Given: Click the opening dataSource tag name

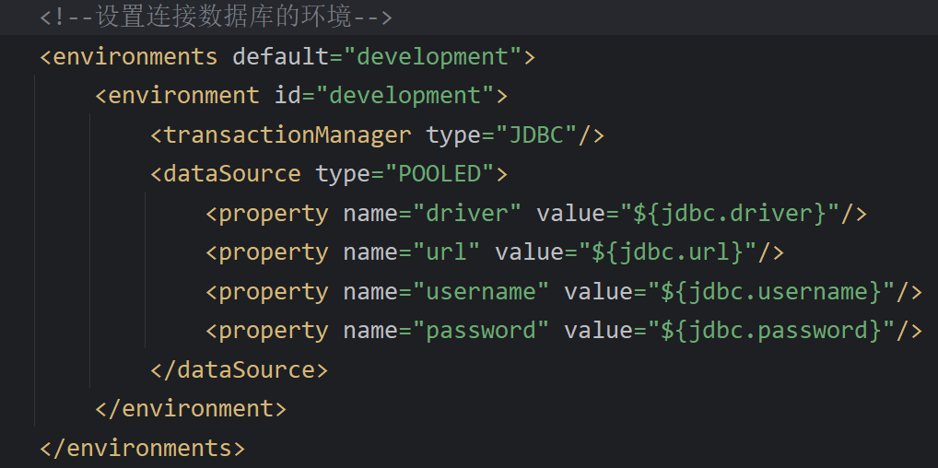Looking at the screenshot, I should [x=232, y=174].
